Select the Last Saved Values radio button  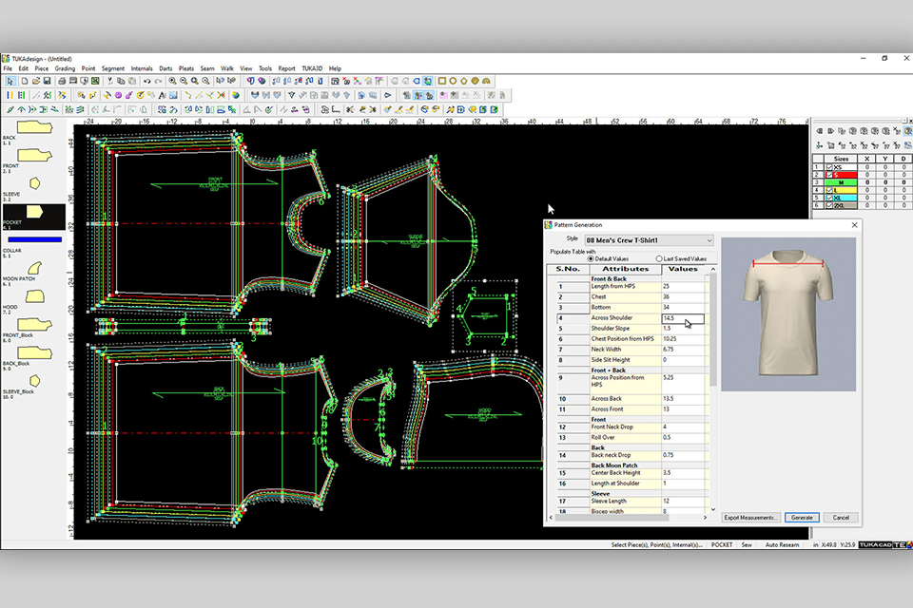(659, 258)
